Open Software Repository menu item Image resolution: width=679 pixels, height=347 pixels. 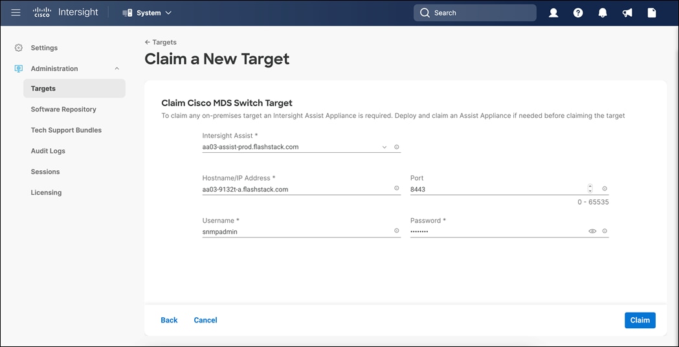coord(63,109)
